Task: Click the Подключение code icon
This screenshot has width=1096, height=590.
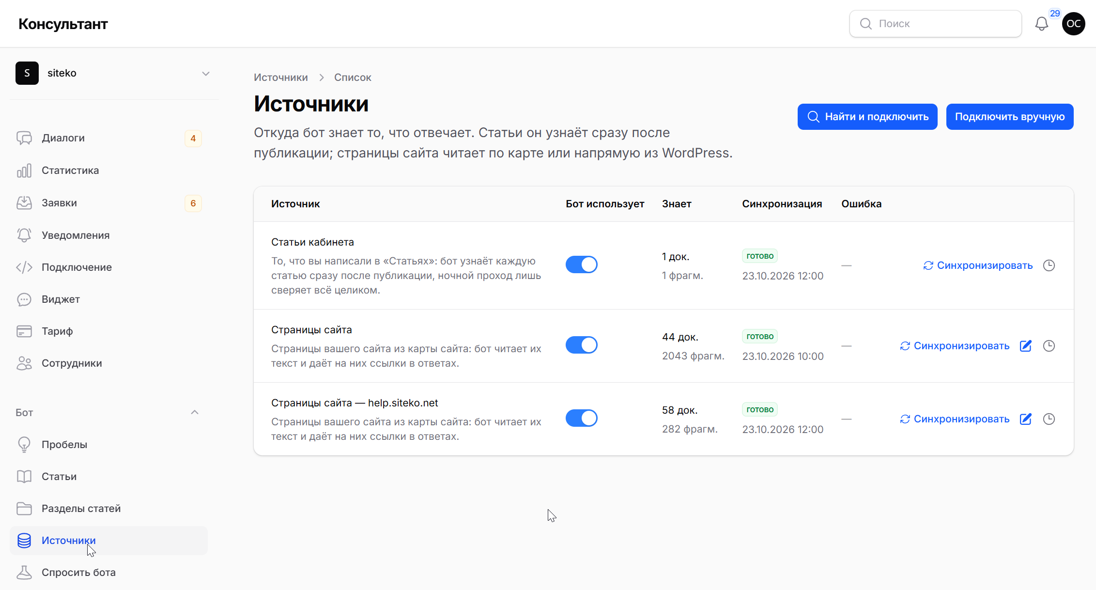Action: 24,267
